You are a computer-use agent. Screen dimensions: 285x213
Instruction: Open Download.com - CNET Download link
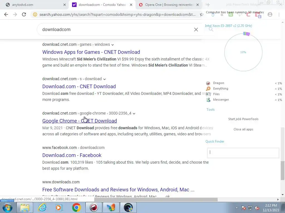pos(79,87)
